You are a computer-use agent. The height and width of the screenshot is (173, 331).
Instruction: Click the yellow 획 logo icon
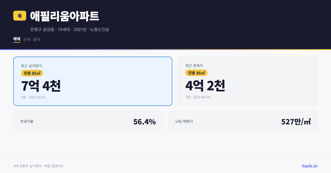pyautogui.click(x=20, y=16)
